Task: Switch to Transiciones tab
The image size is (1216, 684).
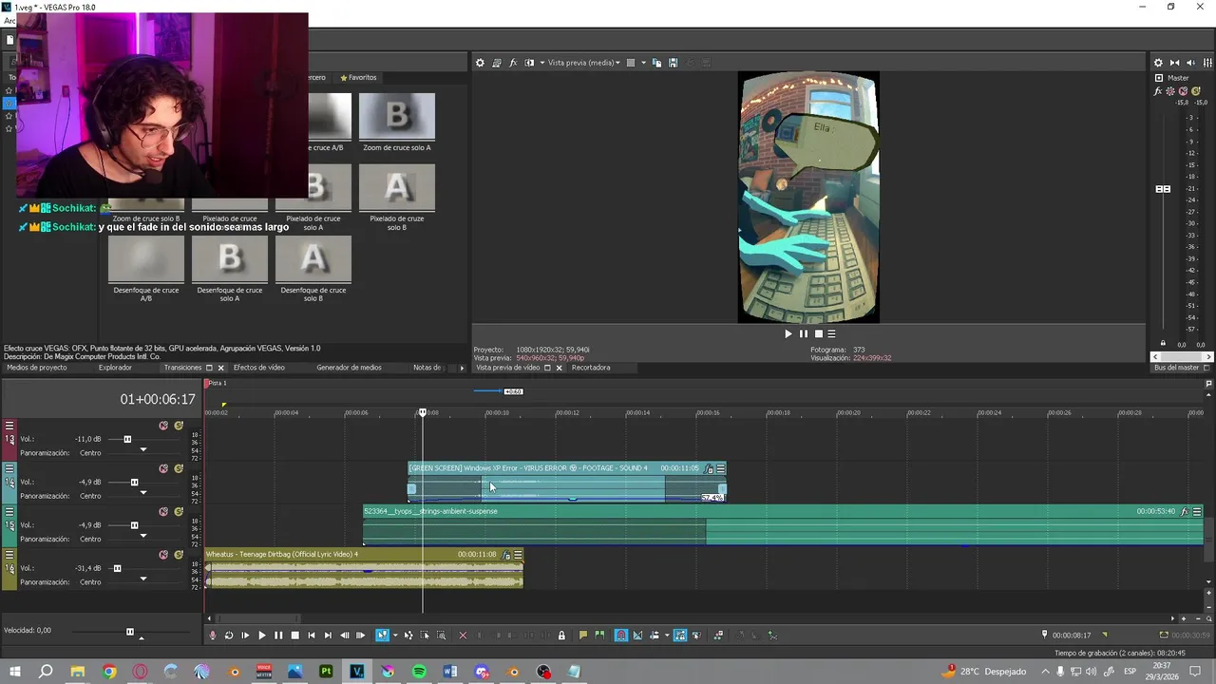Action: (x=183, y=368)
